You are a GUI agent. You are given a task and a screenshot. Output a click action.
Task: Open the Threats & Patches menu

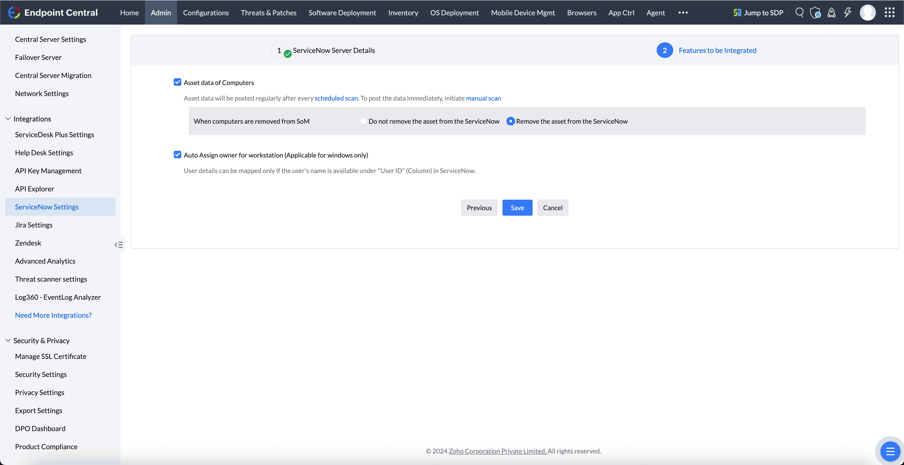pos(268,13)
